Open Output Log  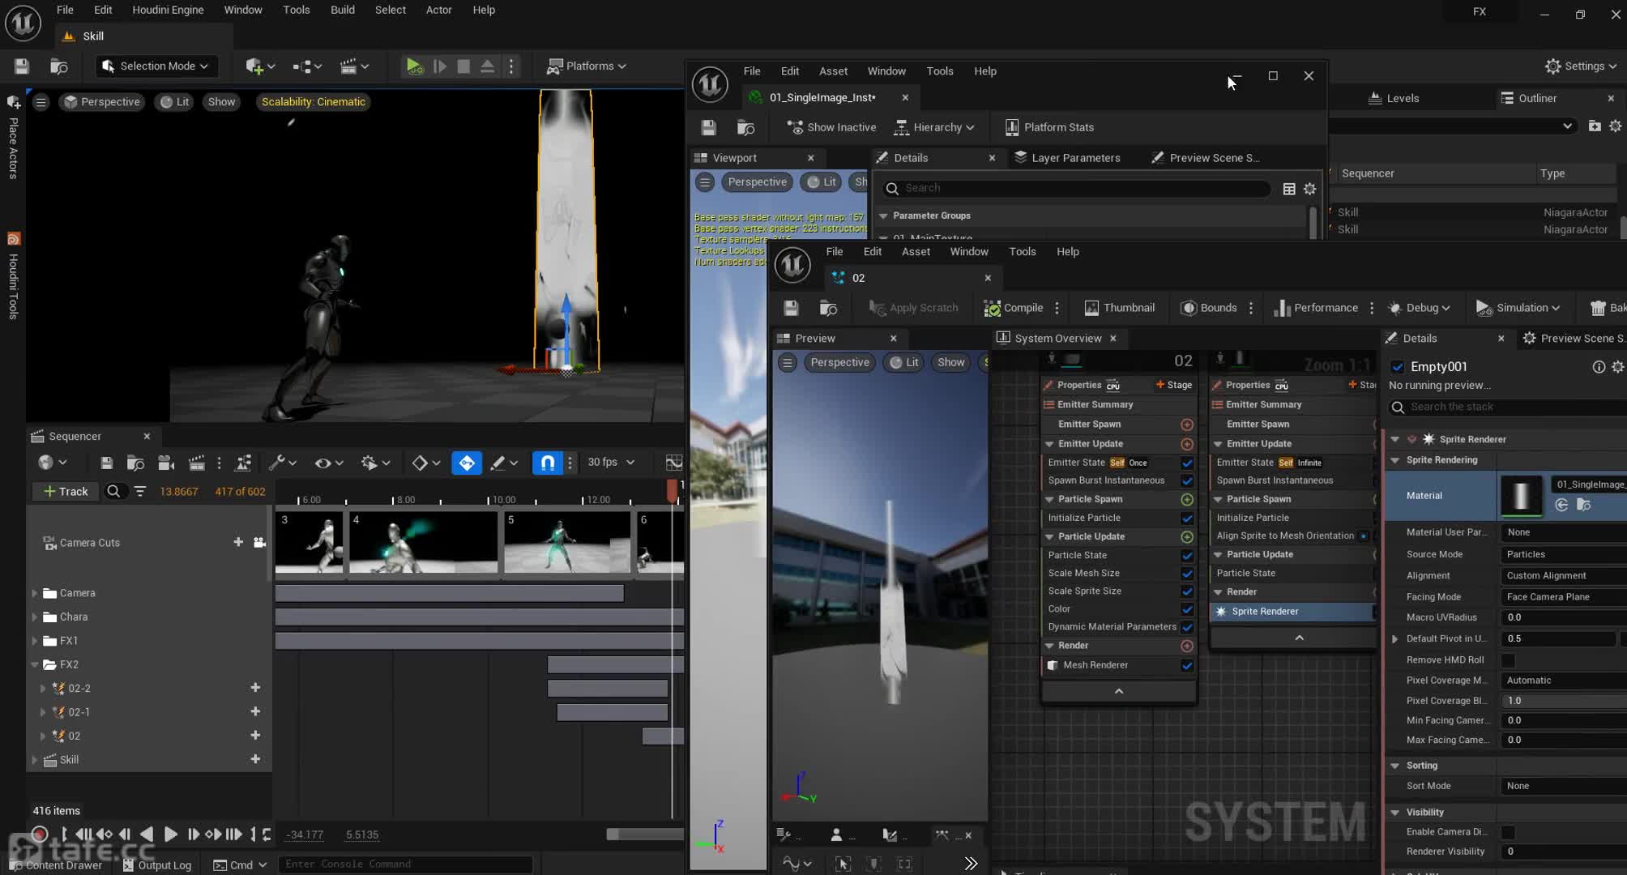156,865
